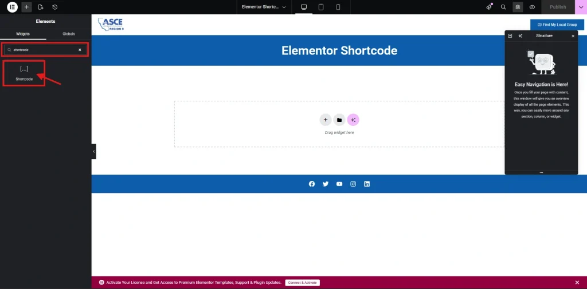Screen dimensions: 587x289
Task: Click the pink AI sparkle button in canvas
Action: 353,120
